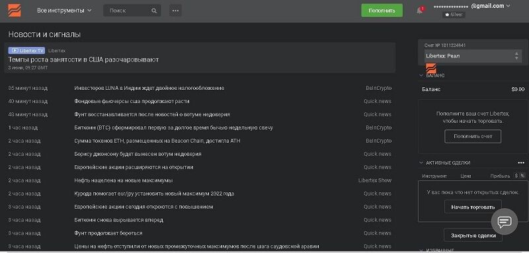Open Биткоин снова вырывается вперед
The width and height of the screenshot is (529, 253).
coord(119,220)
